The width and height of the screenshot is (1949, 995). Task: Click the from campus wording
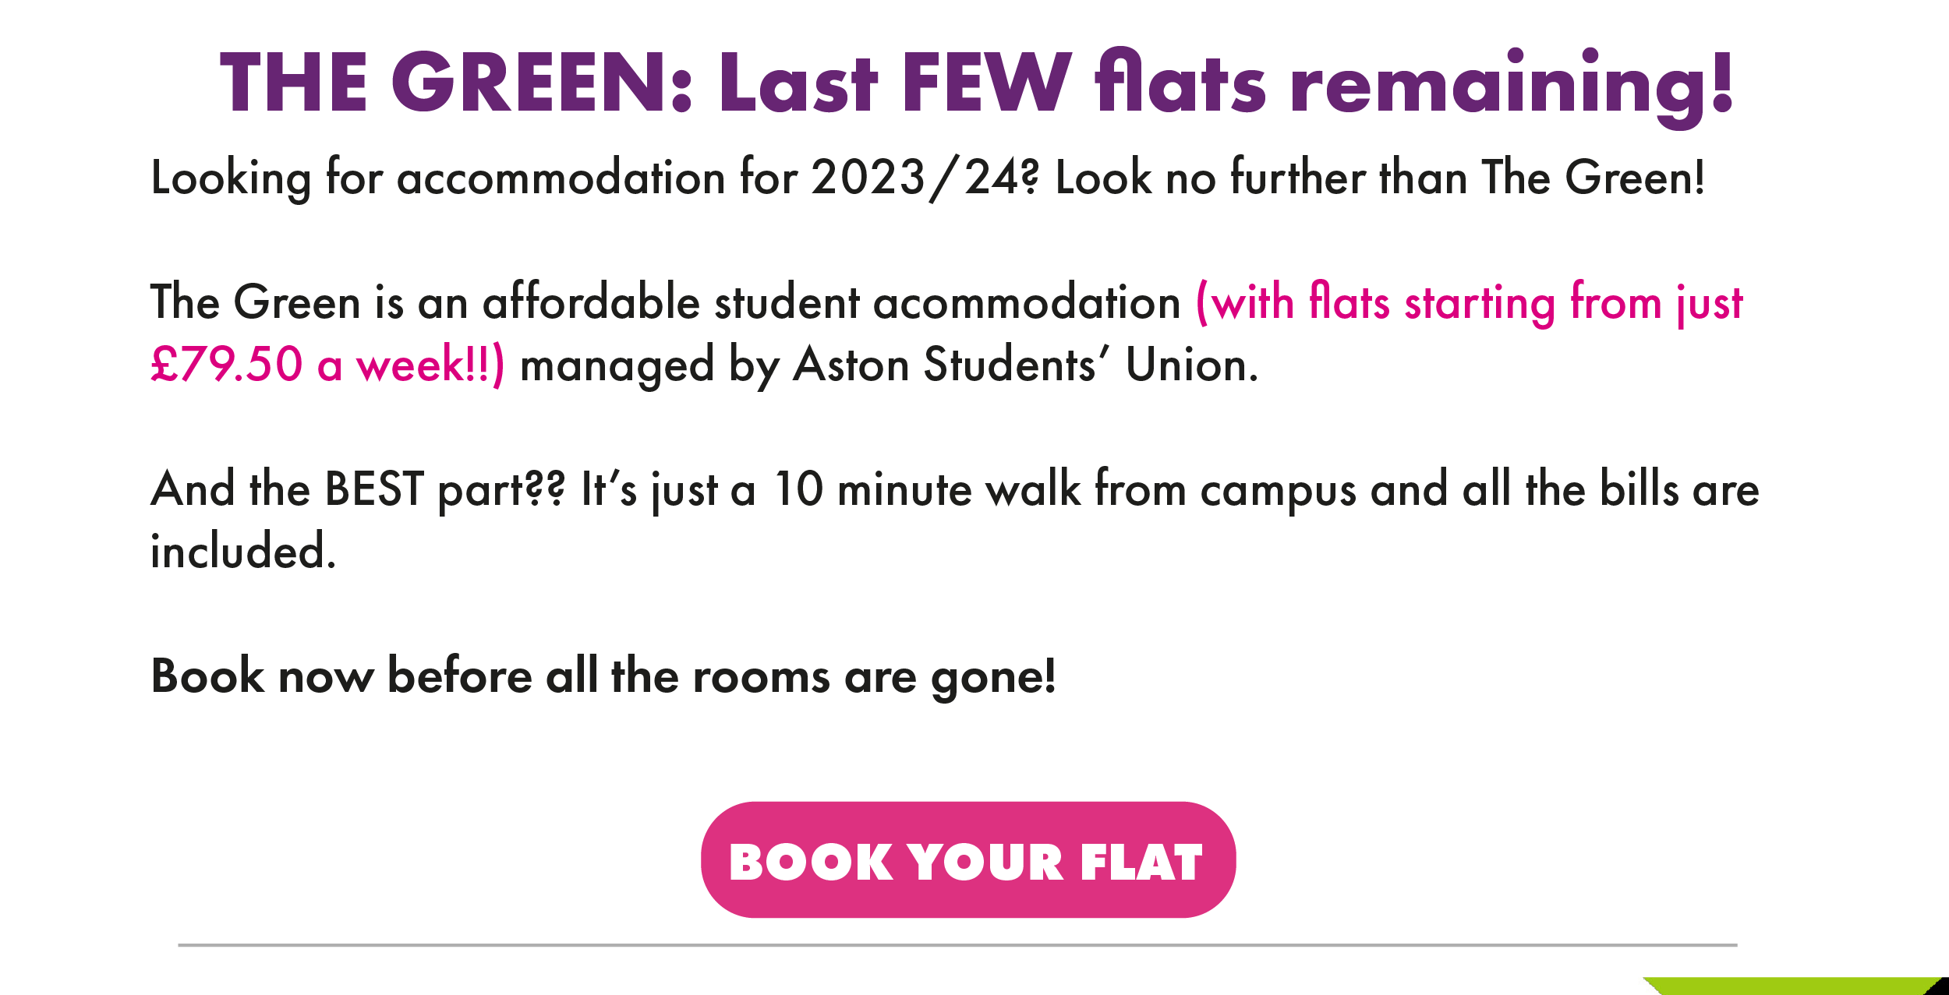[1226, 490]
